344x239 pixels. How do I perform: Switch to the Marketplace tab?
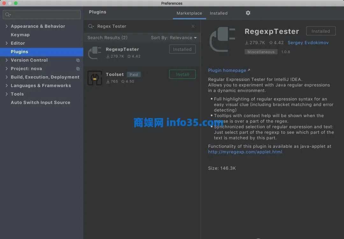[x=189, y=13]
